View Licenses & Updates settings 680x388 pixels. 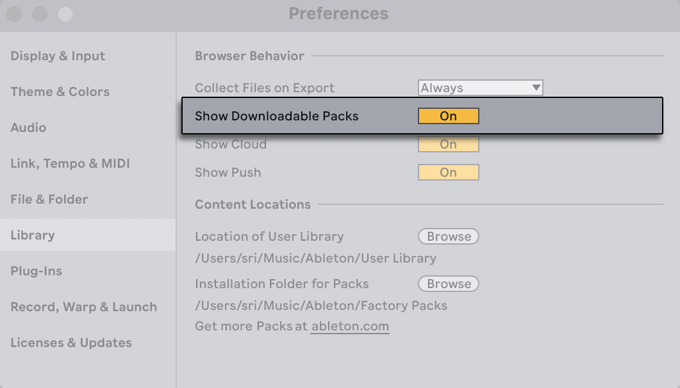click(x=70, y=343)
